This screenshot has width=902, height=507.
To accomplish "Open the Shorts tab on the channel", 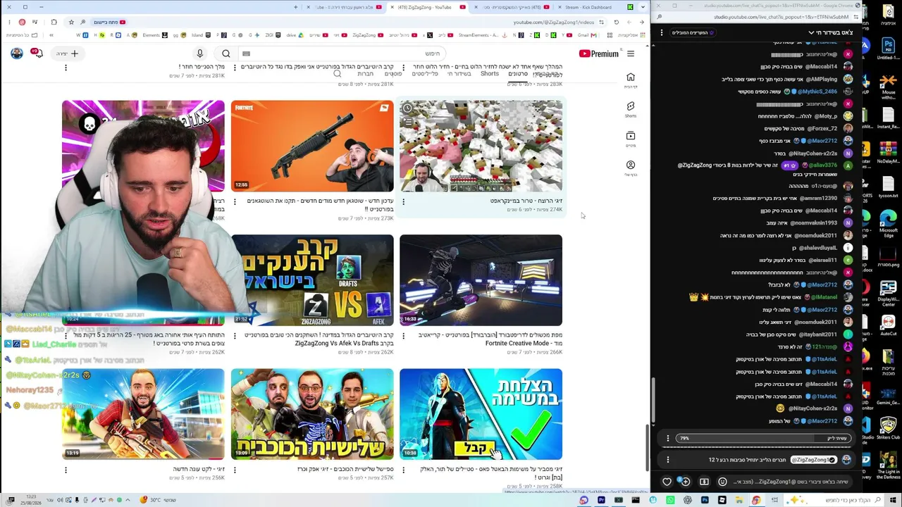I will click(x=490, y=74).
